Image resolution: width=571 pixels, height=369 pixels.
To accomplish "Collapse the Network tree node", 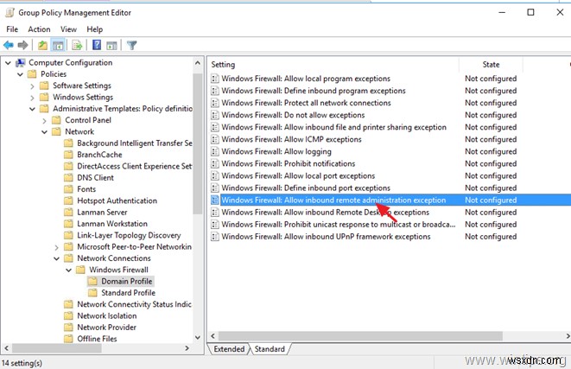I will tap(44, 132).
